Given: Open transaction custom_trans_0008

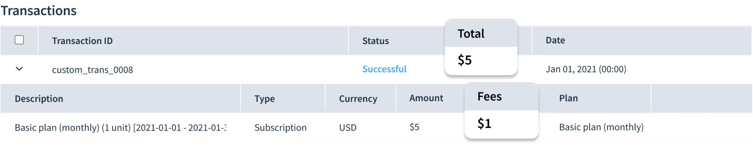Looking at the screenshot, I should [x=92, y=70].
